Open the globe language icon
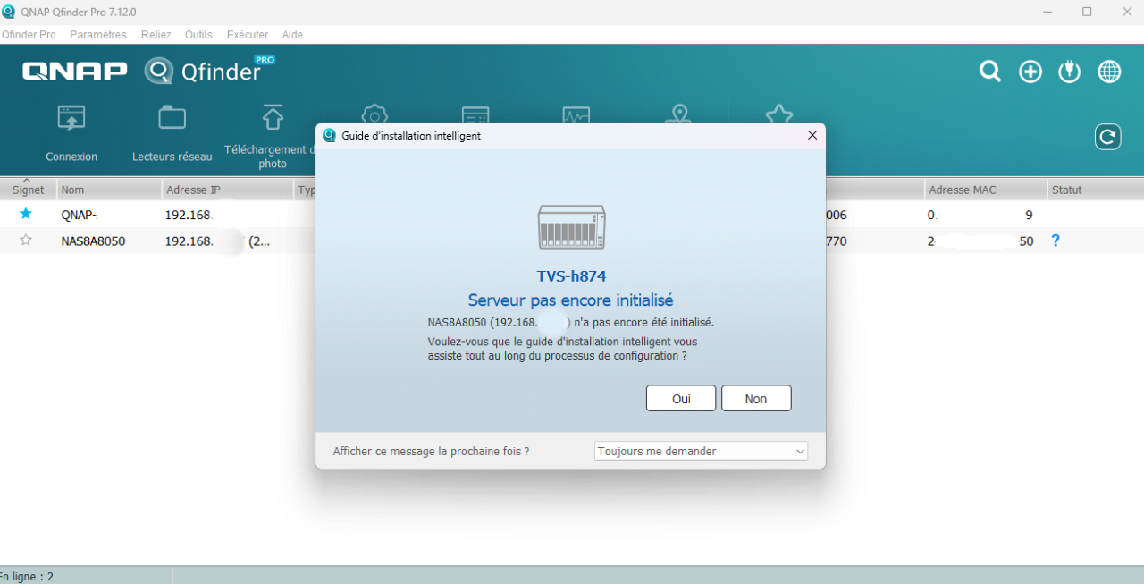Viewport: 1144px width, 584px height. (1109, 72)
